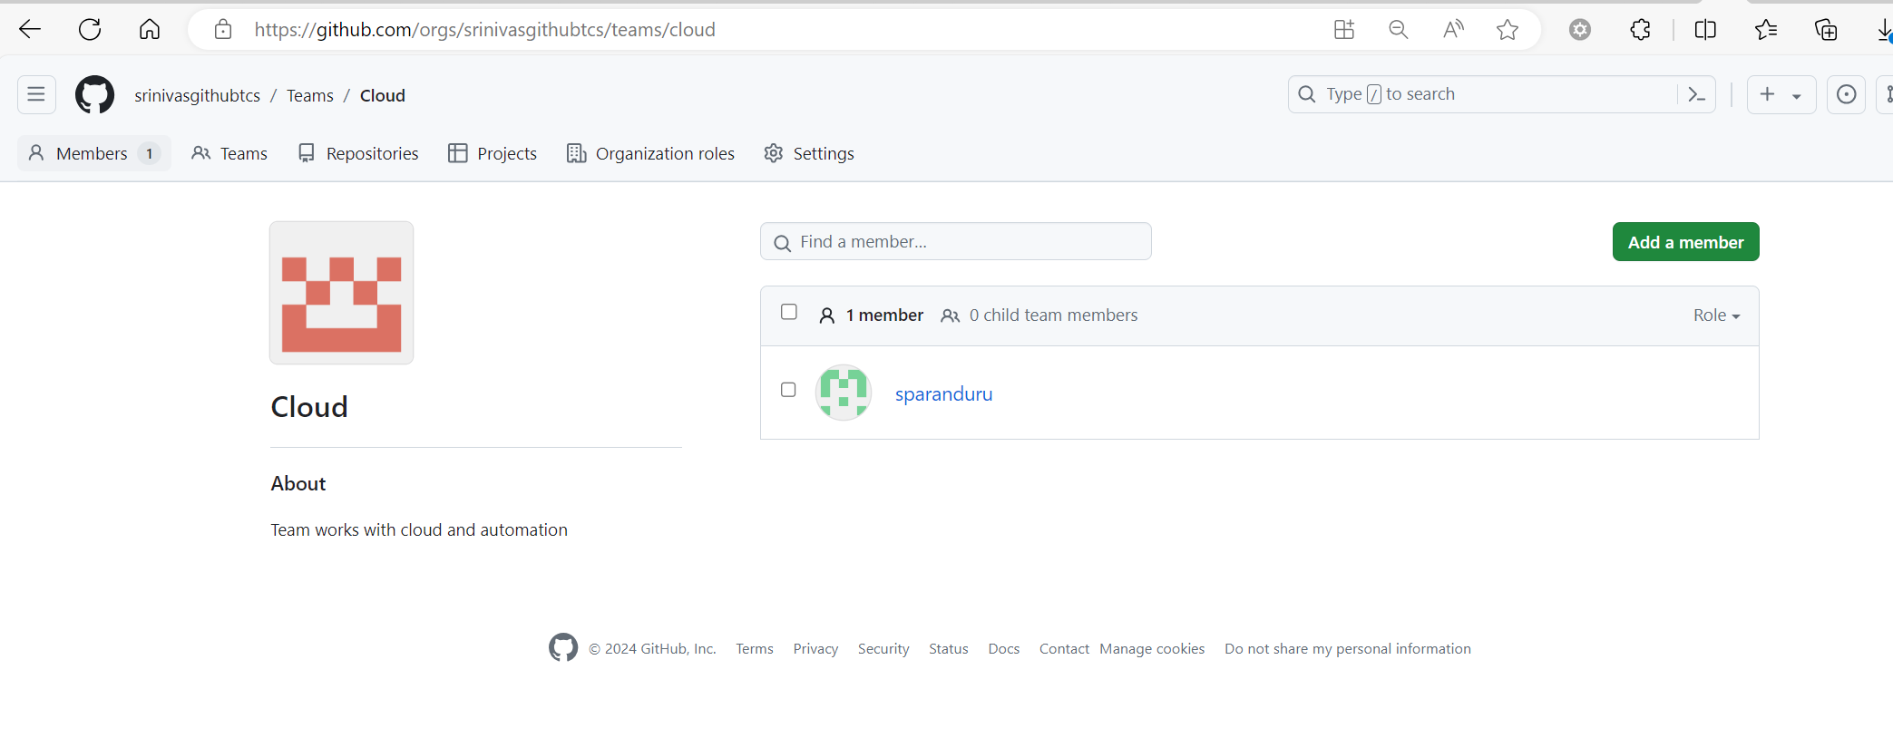The height and width of the screenshot is (747, 1893).
Task: Click the 1 member count label
Action: coord(872,315)
